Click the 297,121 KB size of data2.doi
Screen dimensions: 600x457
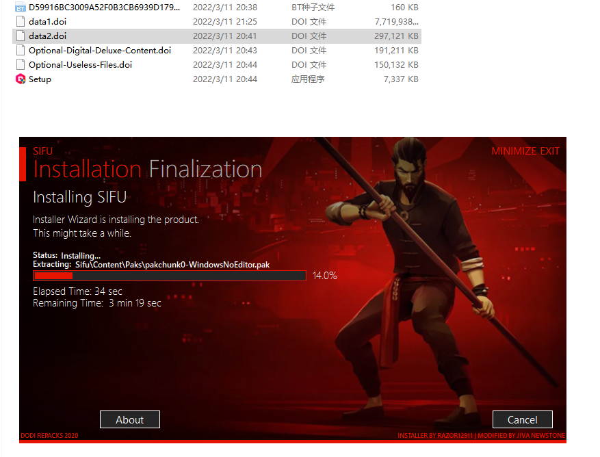pyautogui.click(x=394, y=36)
